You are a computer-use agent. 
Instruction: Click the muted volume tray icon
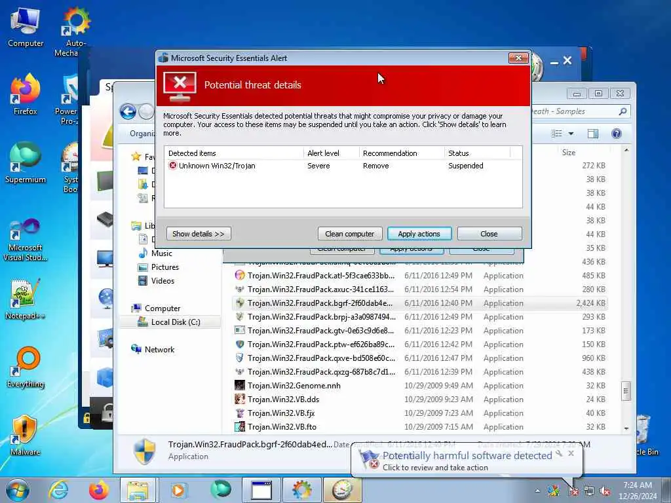point(605,491)
